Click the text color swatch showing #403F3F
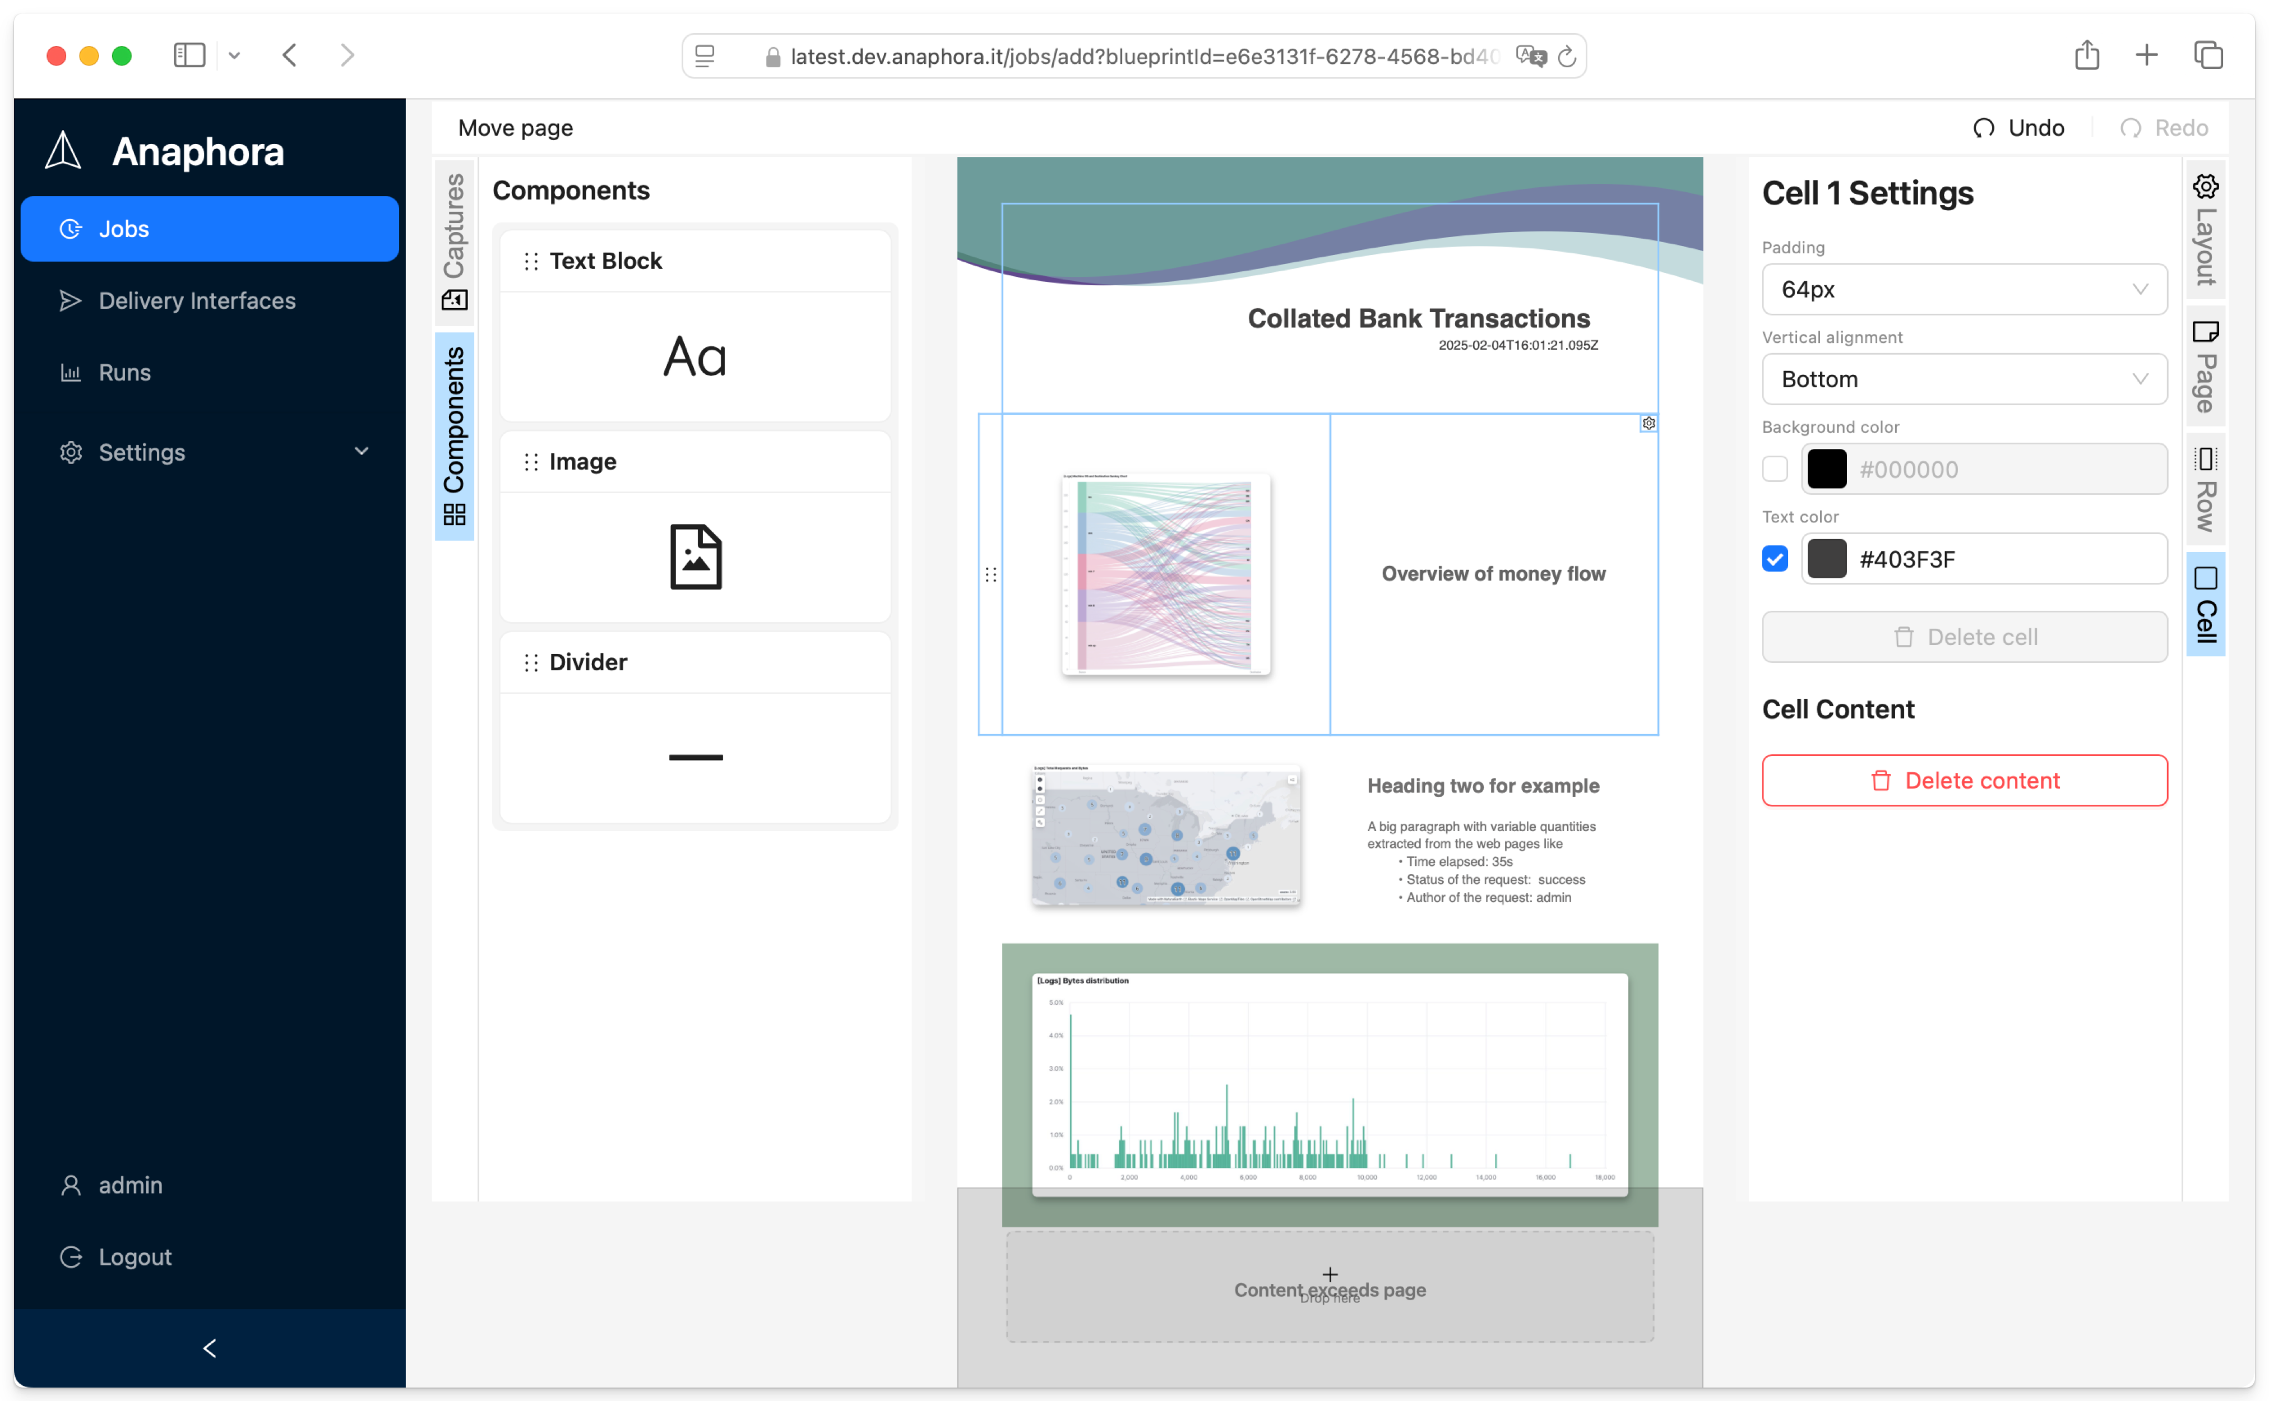The height and width of the screenshot is (1401, 2269). (x=1827, y=559)
